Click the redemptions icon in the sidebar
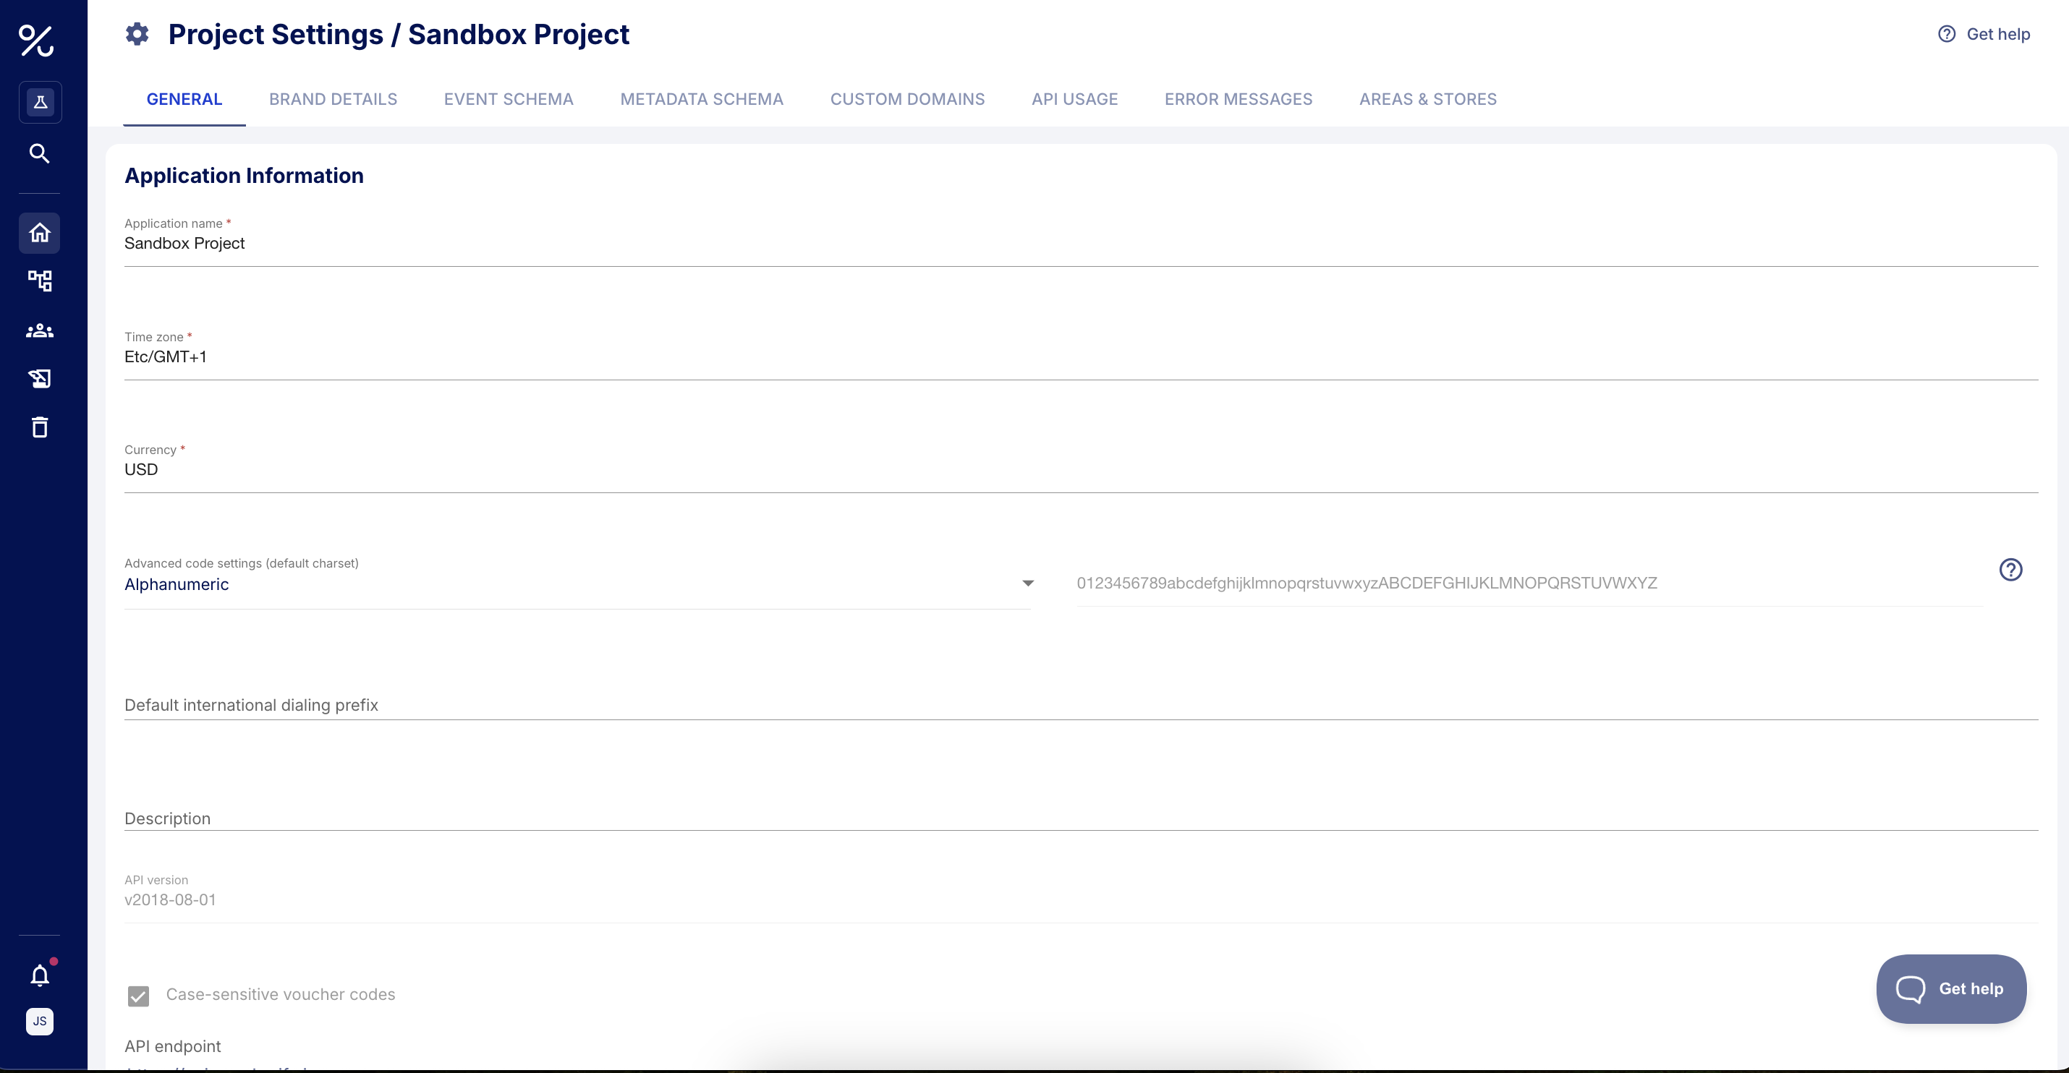This screenshot has height=1073, width=2069. point(39,379)
